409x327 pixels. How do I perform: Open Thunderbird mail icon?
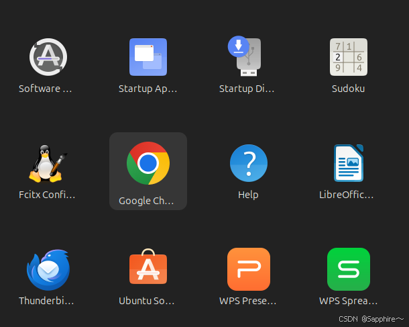coord(48,269)
